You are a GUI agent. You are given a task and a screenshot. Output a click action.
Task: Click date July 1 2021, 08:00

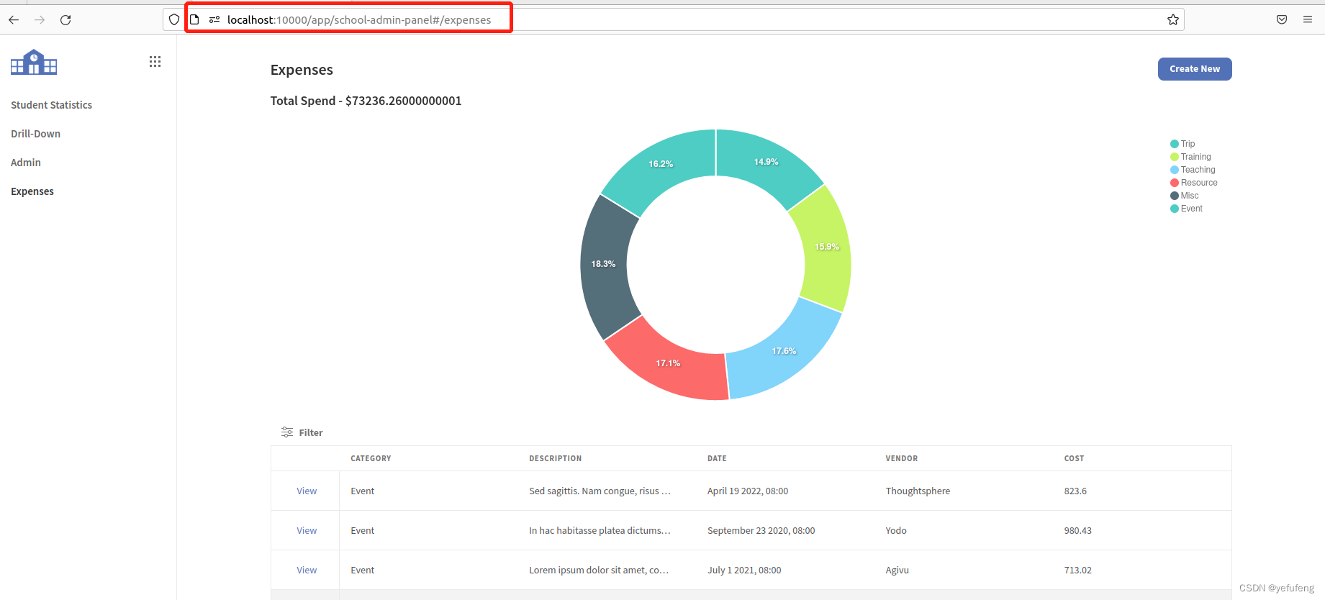click(x=744, y=571)
